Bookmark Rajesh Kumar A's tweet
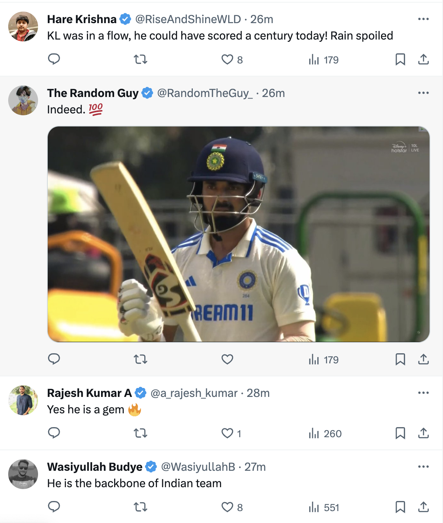The height and width of the screenshot is (523, 443). click(x=400, y=433)
